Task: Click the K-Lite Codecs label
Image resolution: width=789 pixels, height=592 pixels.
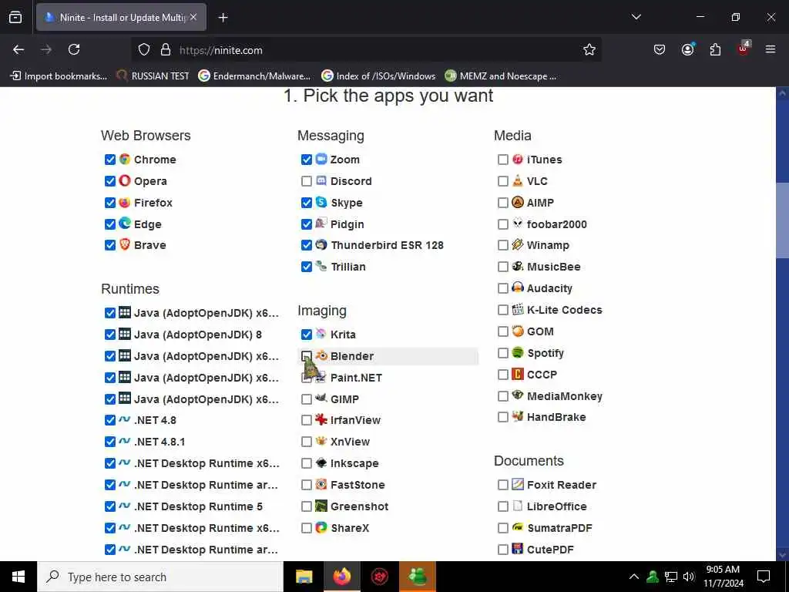Action: 565,310
